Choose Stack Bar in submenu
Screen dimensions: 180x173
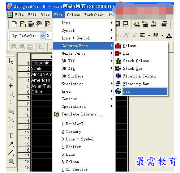[x=141, y=68]
